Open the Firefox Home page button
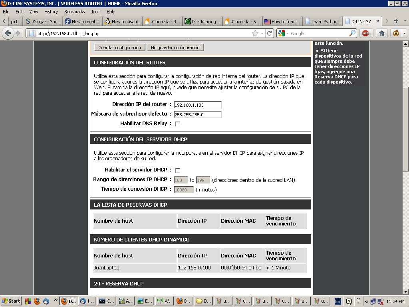Image resolution: width=409 pixels, height=307 pixels. [x=382, y=33]
